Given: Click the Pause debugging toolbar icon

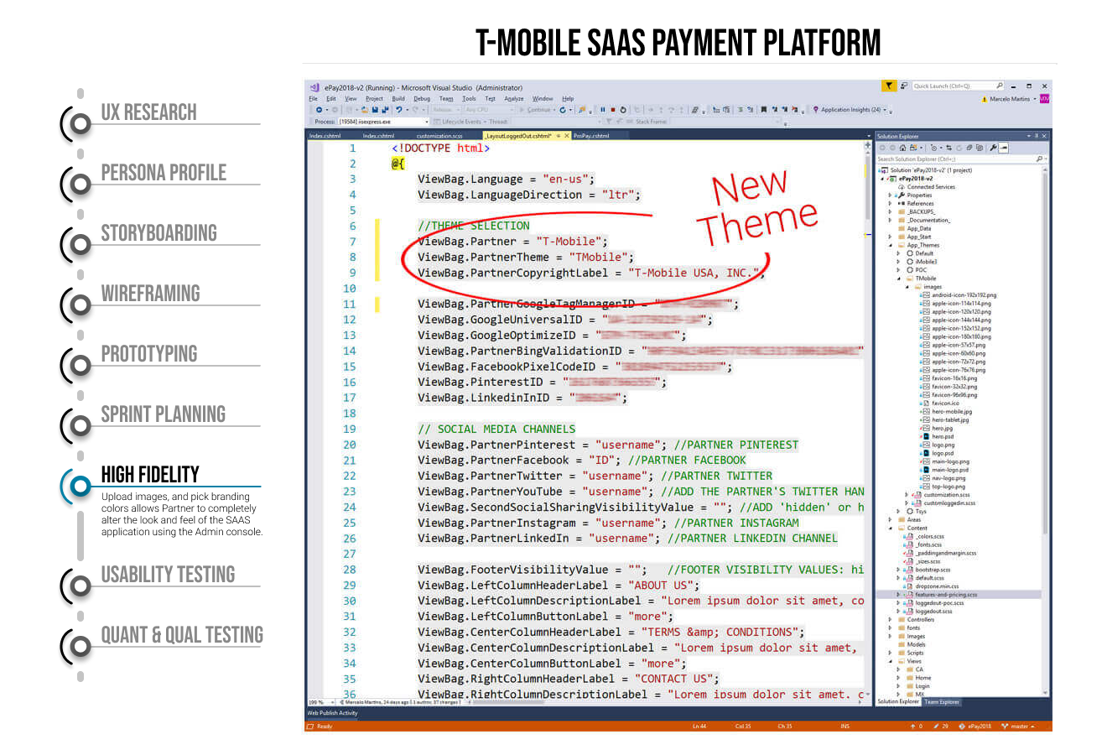Looking at the screenshot, I should tap(603, 109).
